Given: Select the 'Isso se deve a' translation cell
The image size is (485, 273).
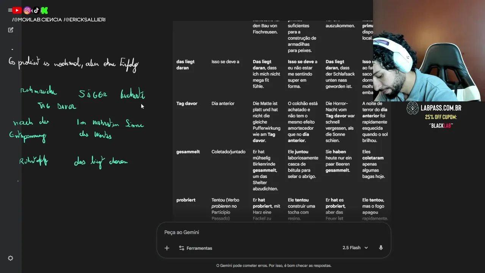Looking at the screenshot, I should pyautogui.click(x=225, y=61).
